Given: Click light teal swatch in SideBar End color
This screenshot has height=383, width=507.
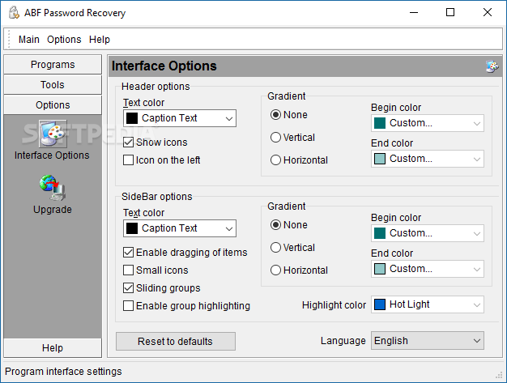Looking at the screenshot, I should click(380, 269).
